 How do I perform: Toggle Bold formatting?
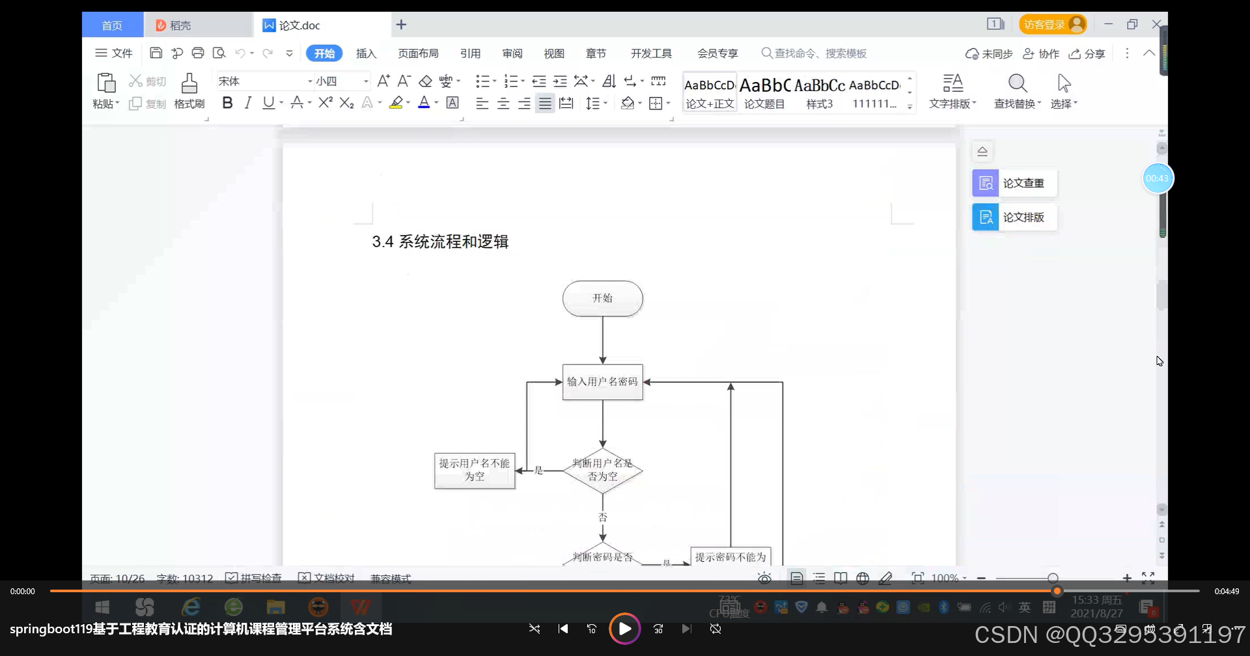tap(227, 103)
